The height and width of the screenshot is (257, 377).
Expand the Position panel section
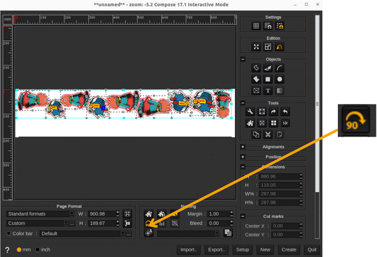243,157
